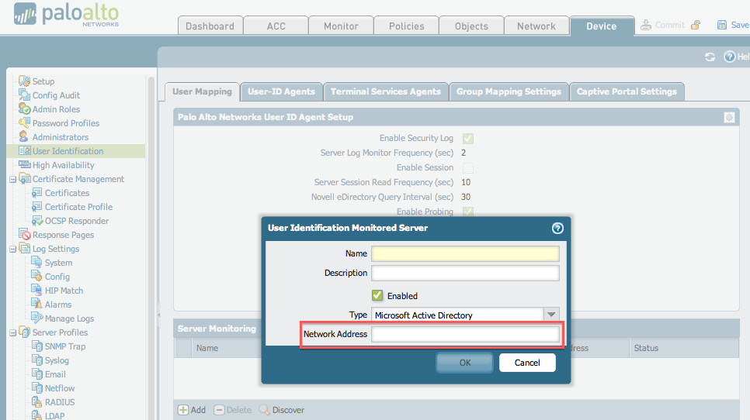Click the System log settings icon
This screenshot has width=750, height=420.
[36, 263]
